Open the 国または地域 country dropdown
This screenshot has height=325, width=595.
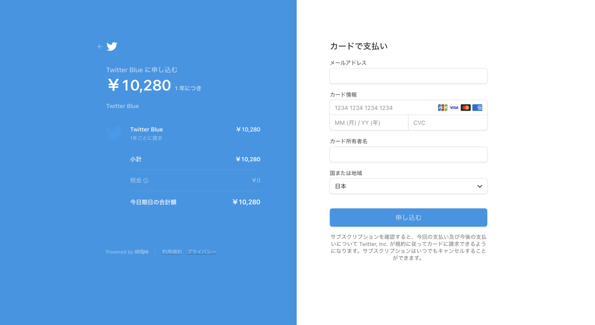click(x=408, y=186)
